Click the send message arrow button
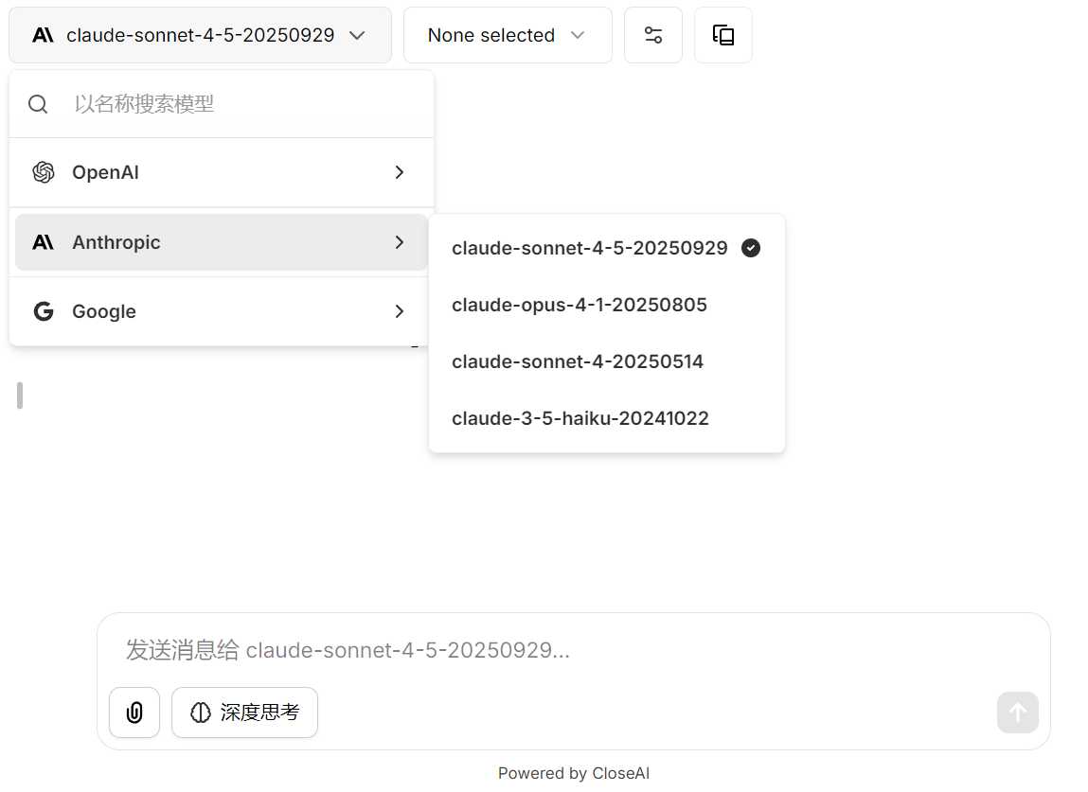Screen dimensions: 1088x792 tap(1017, 713)
